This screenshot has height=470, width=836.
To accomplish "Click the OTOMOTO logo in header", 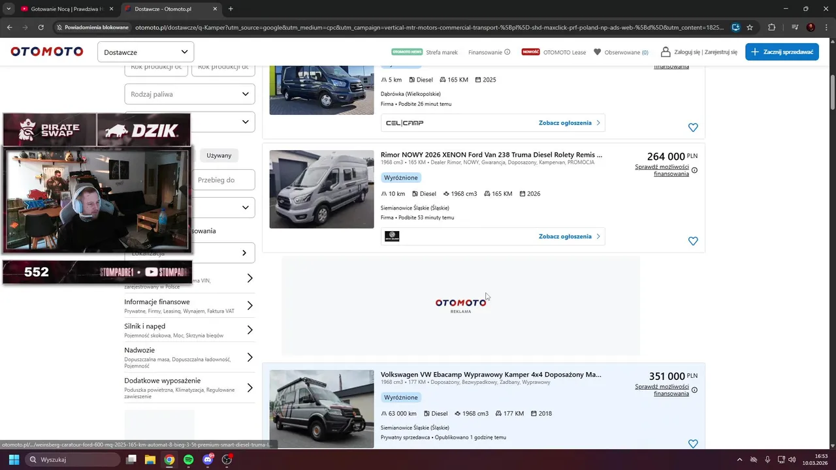I will pyautogui.click(x=46, y=52).
